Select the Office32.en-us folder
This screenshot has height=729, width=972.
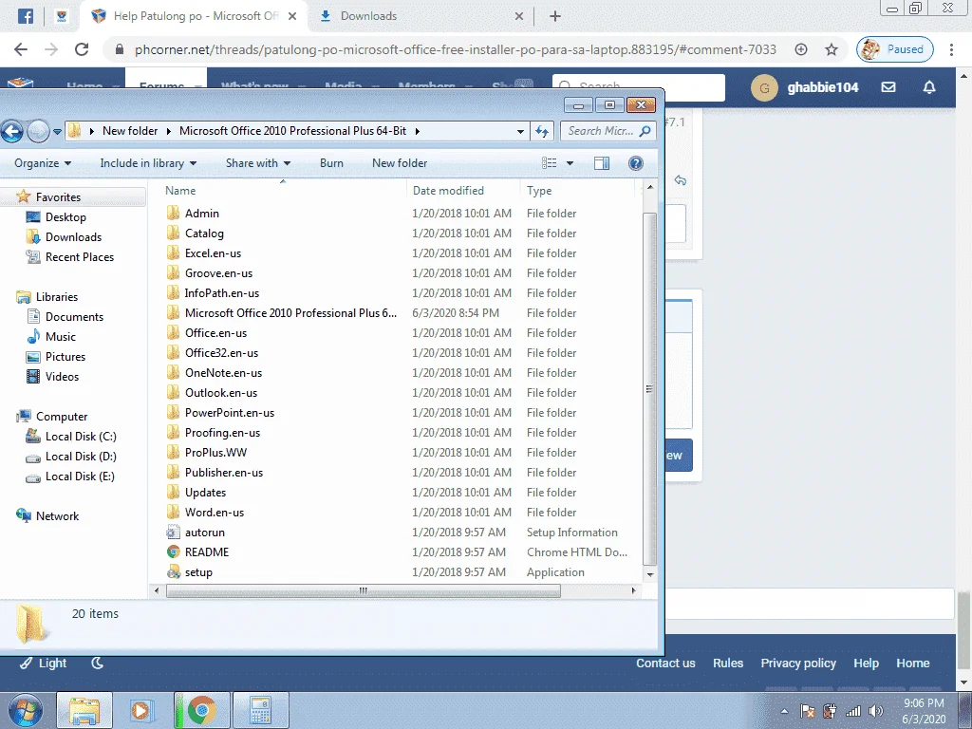pyautogui.click(x=221, y=353)
